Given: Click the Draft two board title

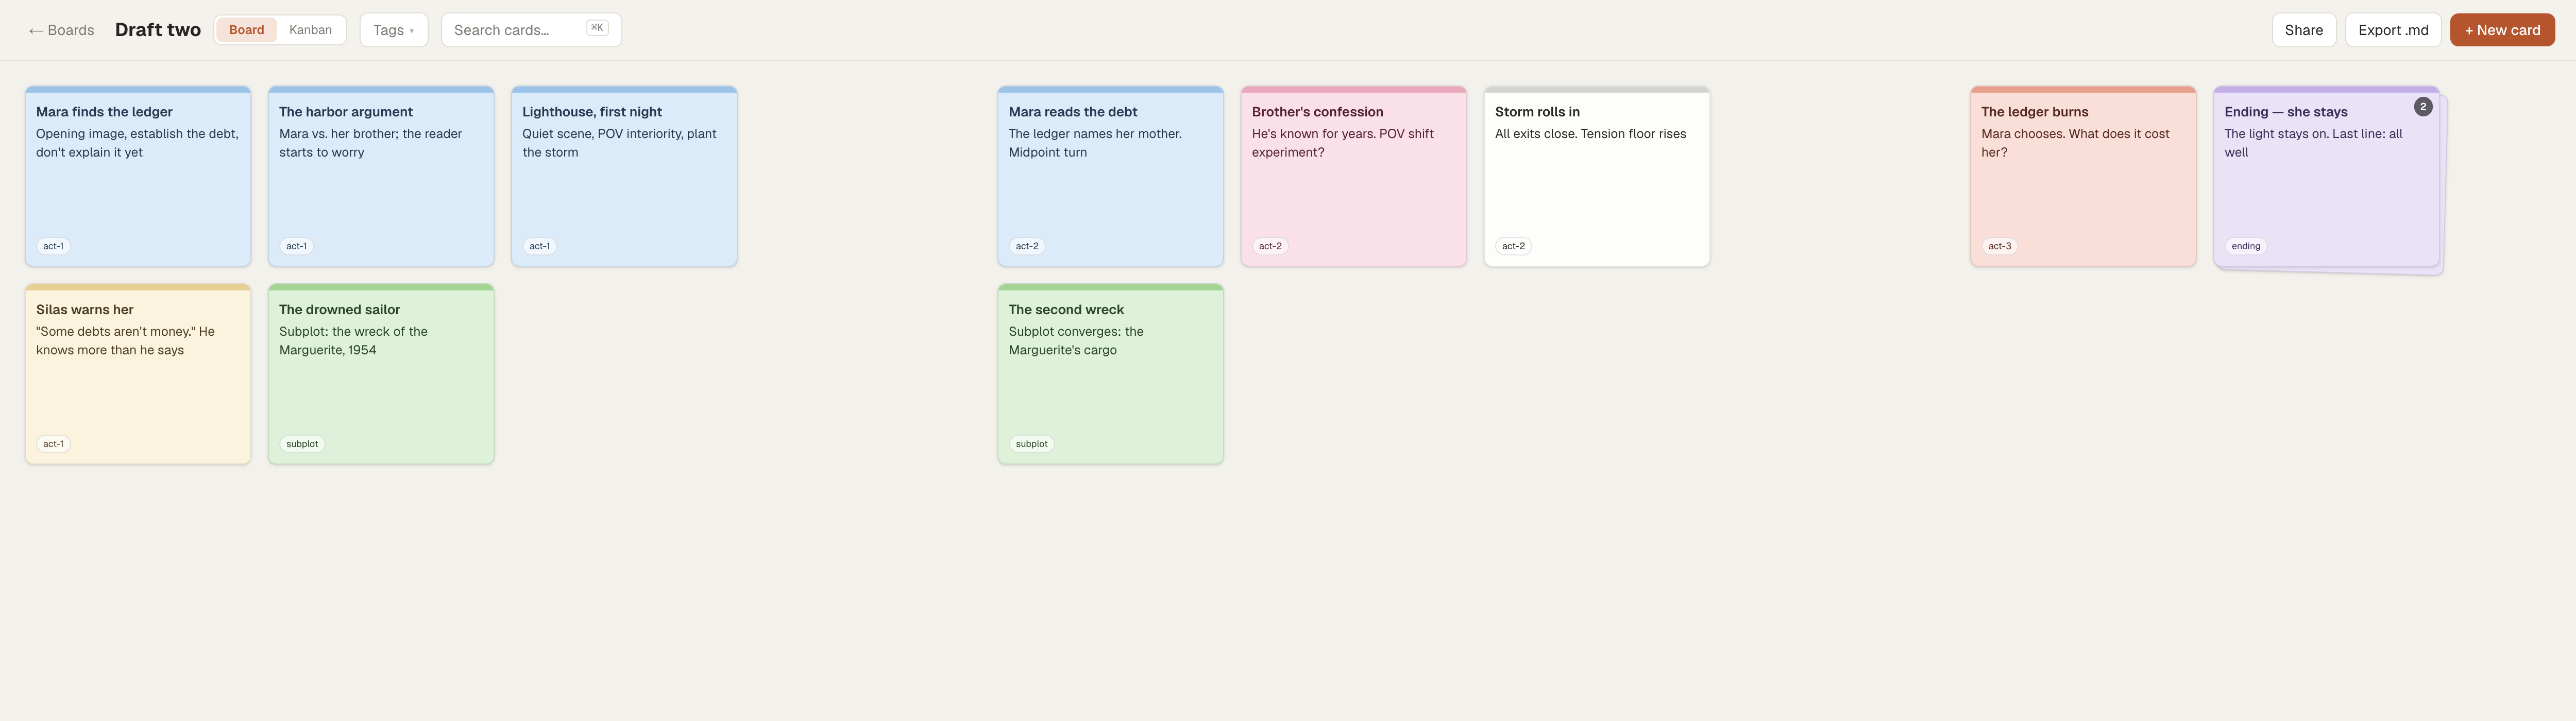Looking at the screenshot, I should point(158,30).
